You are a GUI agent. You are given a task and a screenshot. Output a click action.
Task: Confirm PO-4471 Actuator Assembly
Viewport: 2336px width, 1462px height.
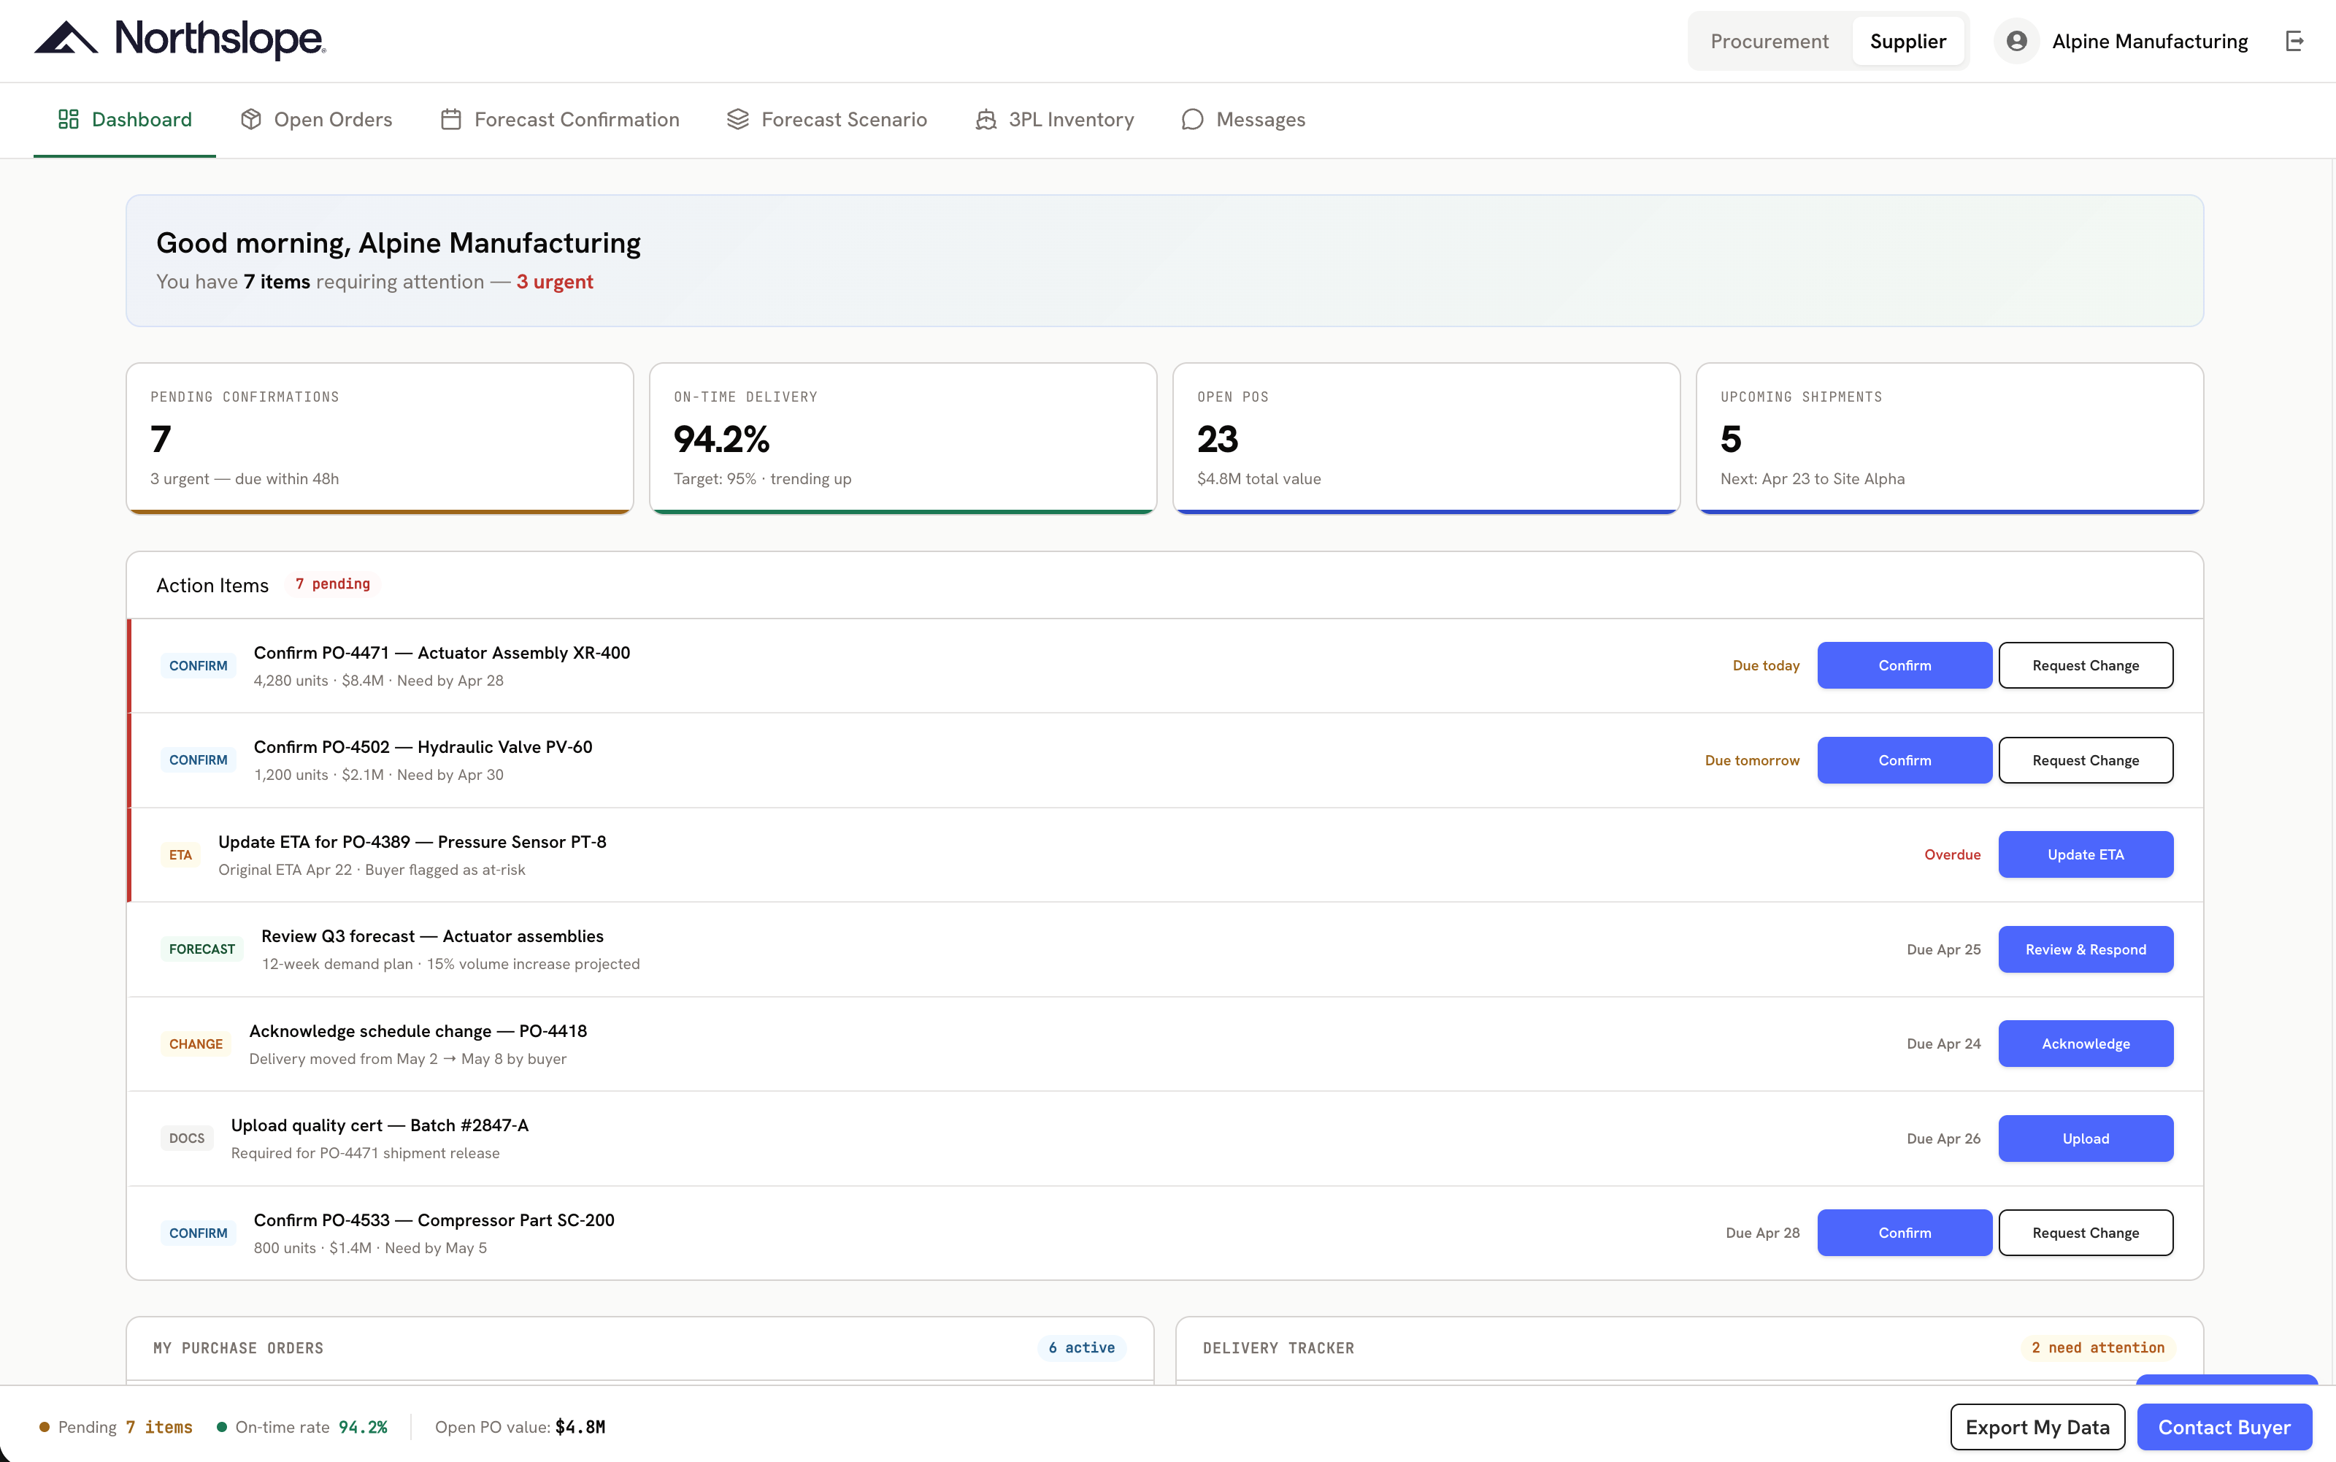[x=1904, y=665]
